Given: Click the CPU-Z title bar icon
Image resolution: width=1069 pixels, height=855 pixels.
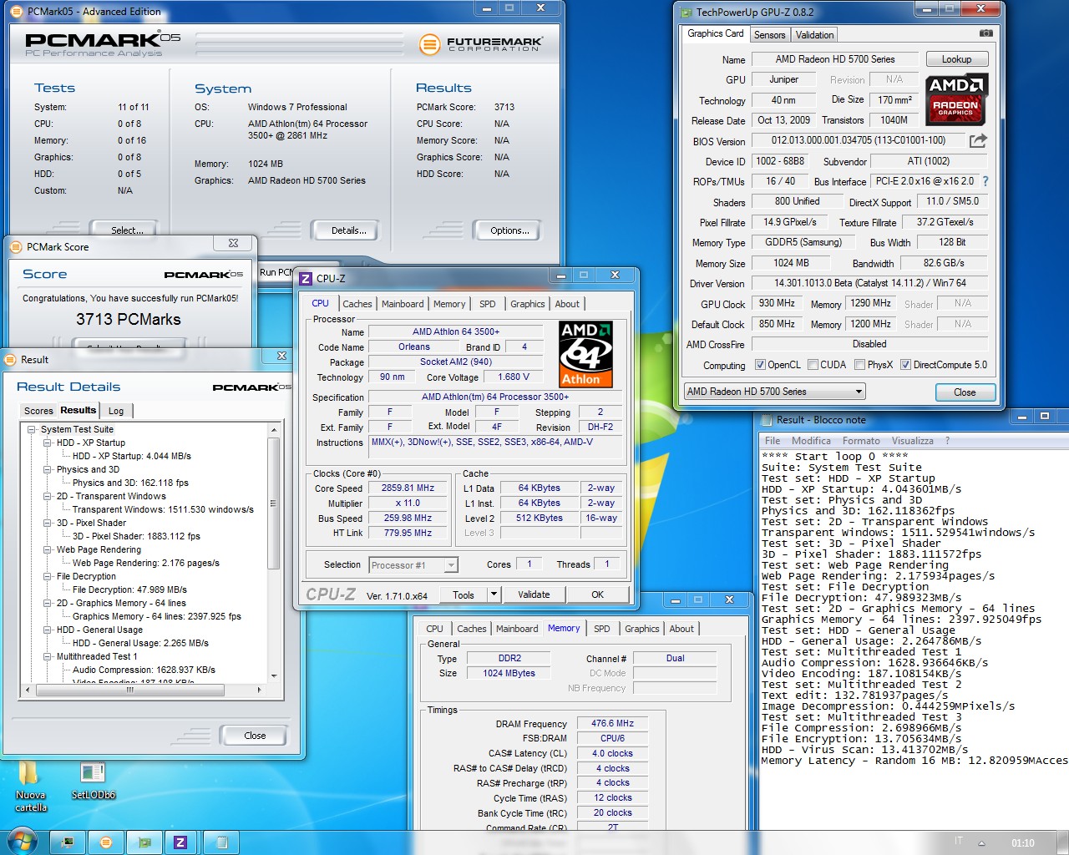Looking at the screenshot, I should [x=306, y=278].
